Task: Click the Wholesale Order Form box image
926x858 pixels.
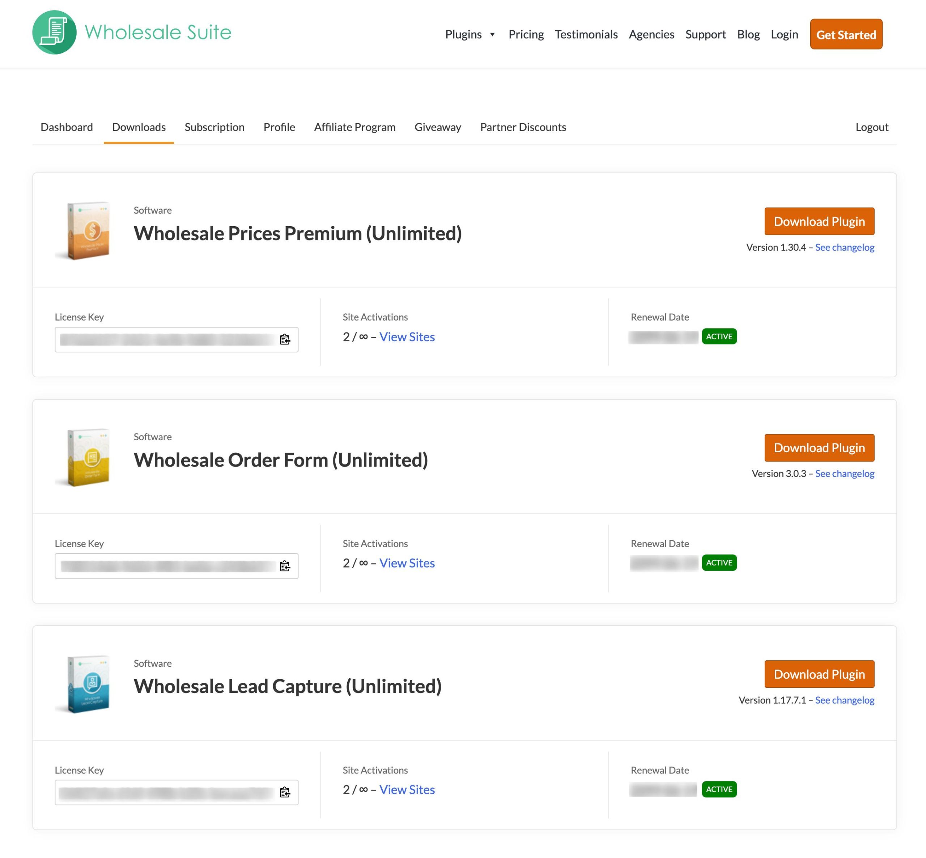Action: [84, 457]
